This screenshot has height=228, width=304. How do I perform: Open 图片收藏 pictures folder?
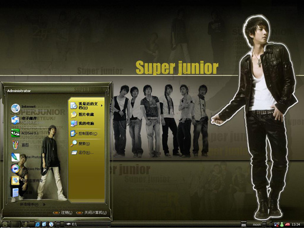click(82, 114)
